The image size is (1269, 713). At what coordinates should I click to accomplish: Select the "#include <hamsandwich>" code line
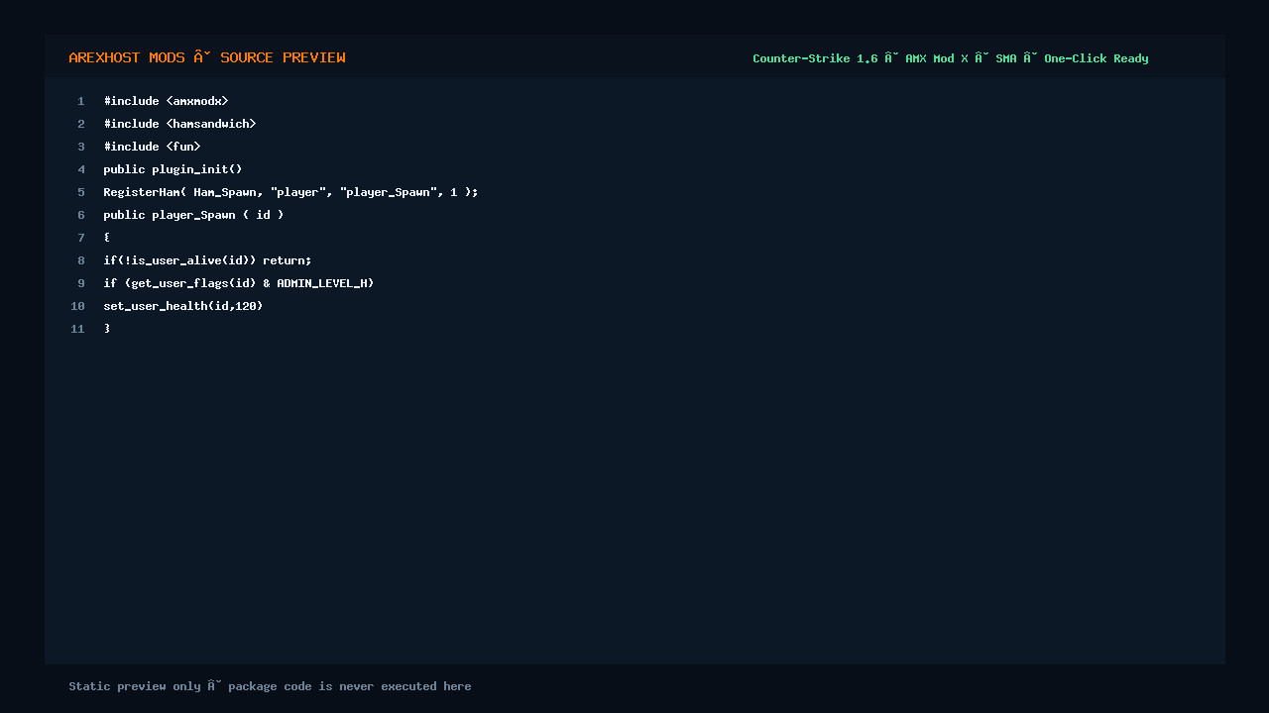179,124
